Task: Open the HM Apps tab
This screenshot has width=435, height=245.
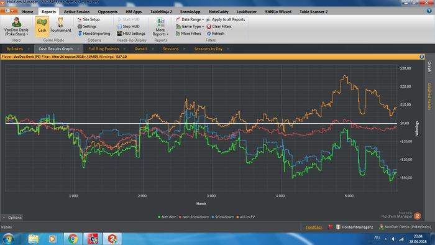Action: coord(134,12)
